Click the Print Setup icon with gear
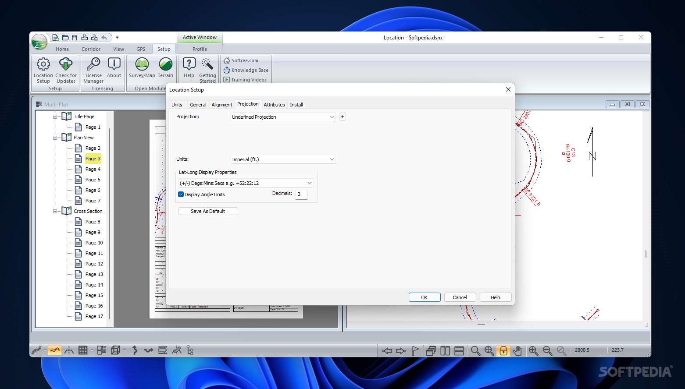685x389 pixels. (x=94, y=38)
